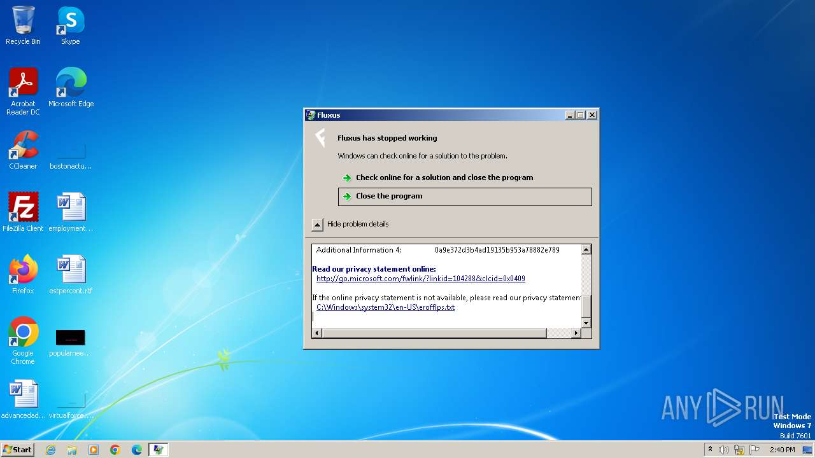Viewport: 815px width, 458px height.
Task: Select the employment... Word document
Action: (x=71, y=212)
